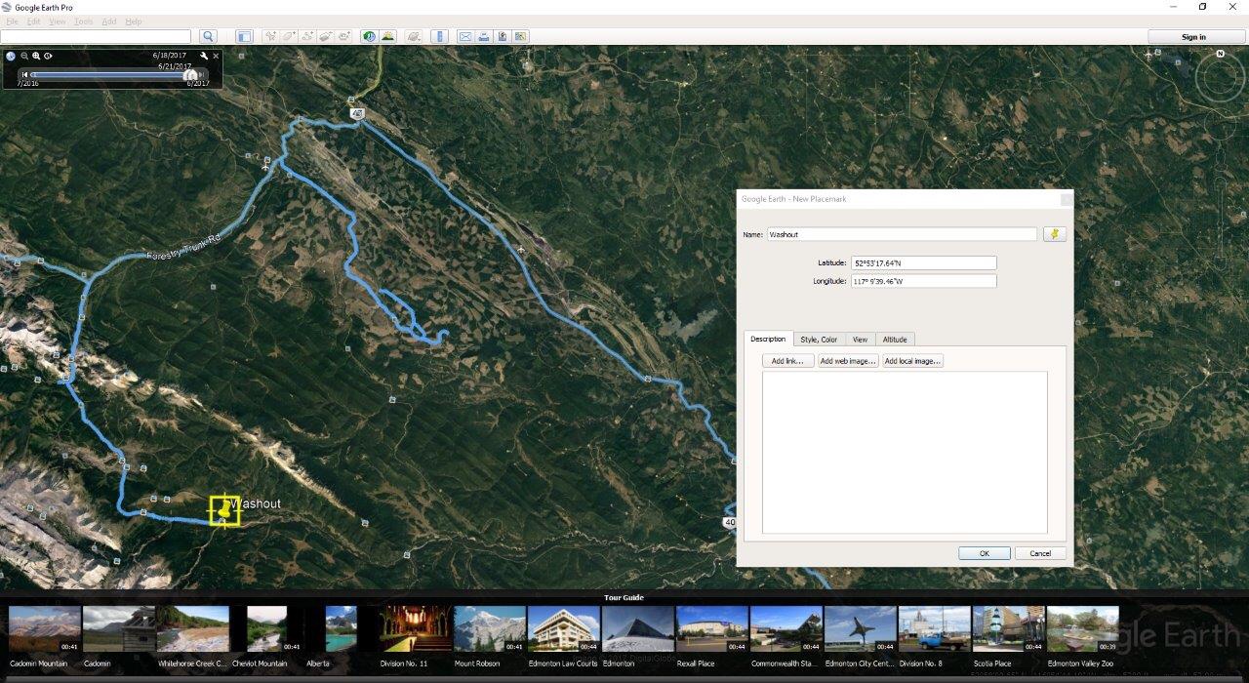Open the Edmonton Law Courts tour thumbnail
This screenshot has height=683, width=1249.
[x=564, y=629]
